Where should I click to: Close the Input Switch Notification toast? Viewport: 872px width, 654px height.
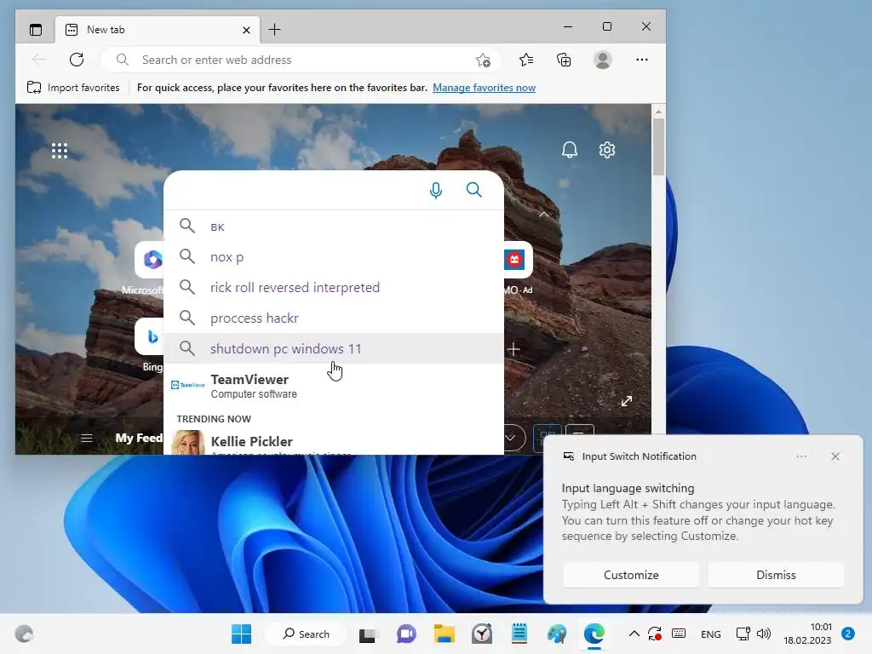coord(835,456)
